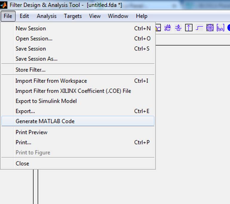
Task: Open the Analysis menu in menu bar
Action: click(46, 16)
